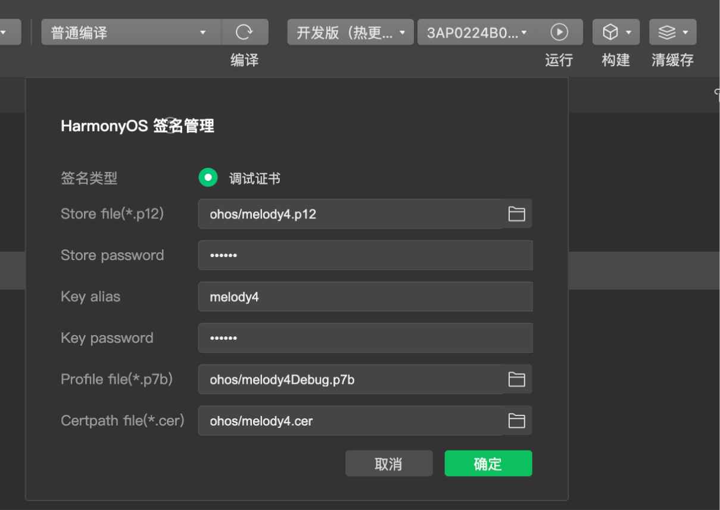Click the Store file path field
The height and width of the screenshot is (510, 720).
coord(350,214)
